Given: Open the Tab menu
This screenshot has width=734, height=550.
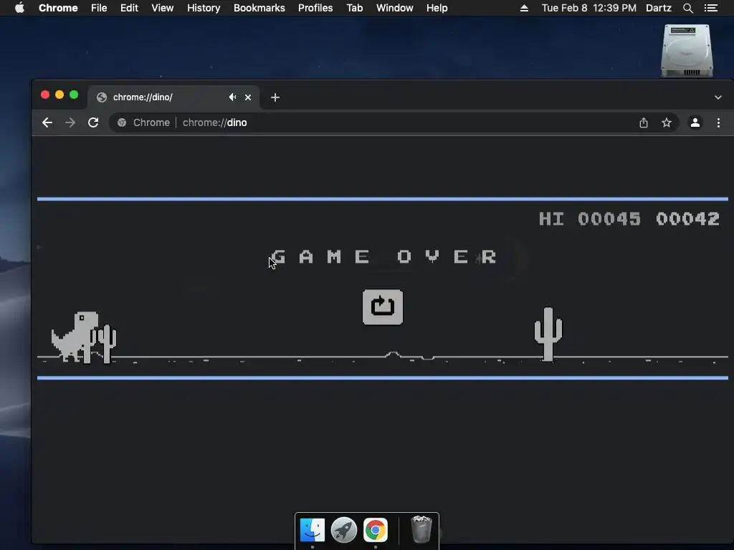Looking at the screenshot, I should click(354, 8).
